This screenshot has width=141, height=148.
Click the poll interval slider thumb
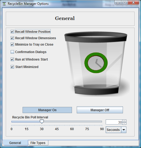(42, 122)
